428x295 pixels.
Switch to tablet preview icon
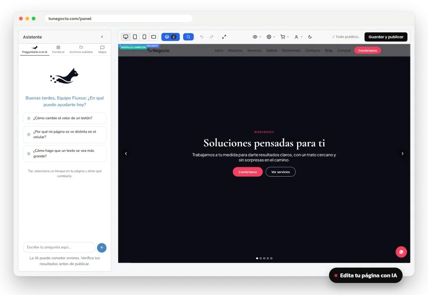(135, 37)
